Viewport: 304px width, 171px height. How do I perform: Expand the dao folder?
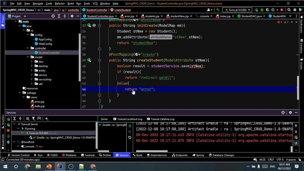point(32,61)
